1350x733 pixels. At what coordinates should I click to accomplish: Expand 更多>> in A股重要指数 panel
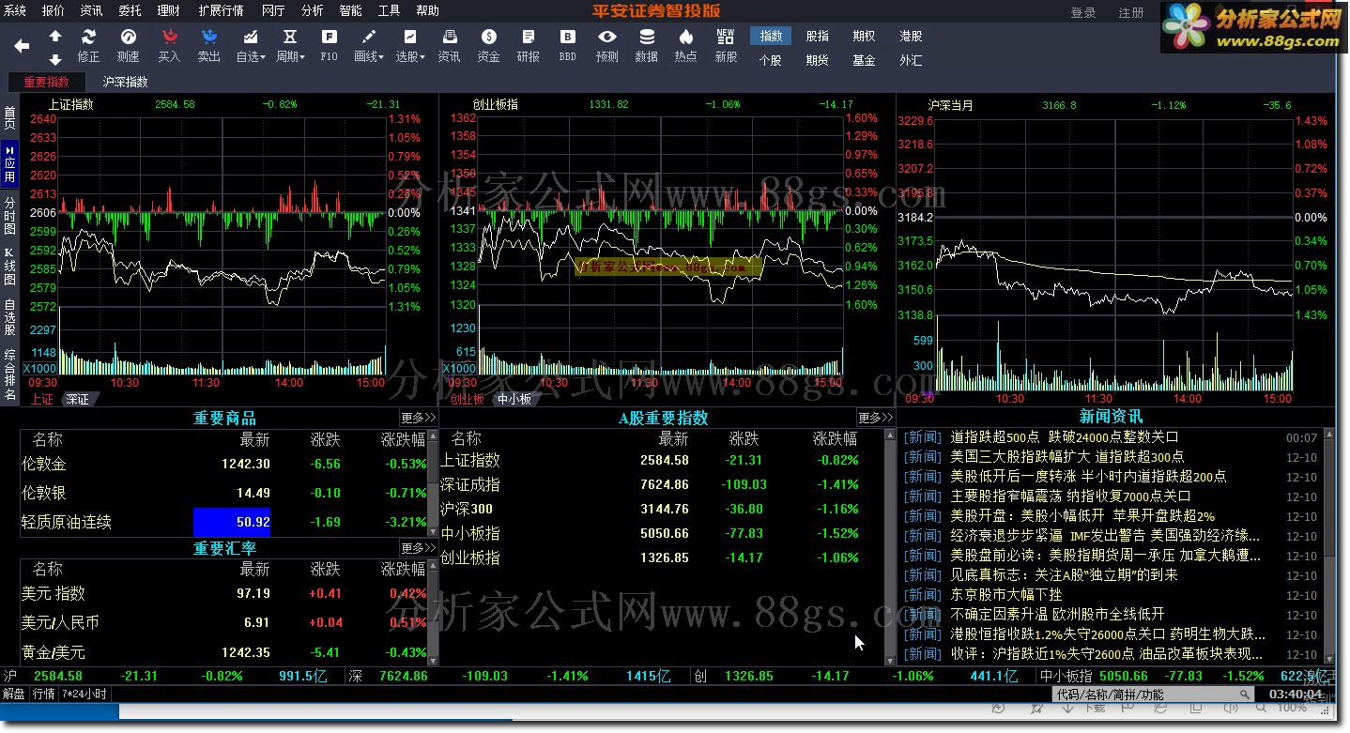tap(874, 418)
